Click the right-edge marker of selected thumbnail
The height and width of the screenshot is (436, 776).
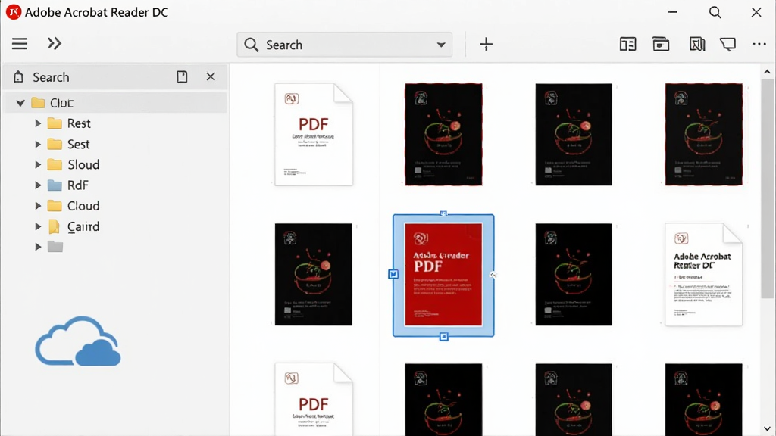tap(493, 275)
